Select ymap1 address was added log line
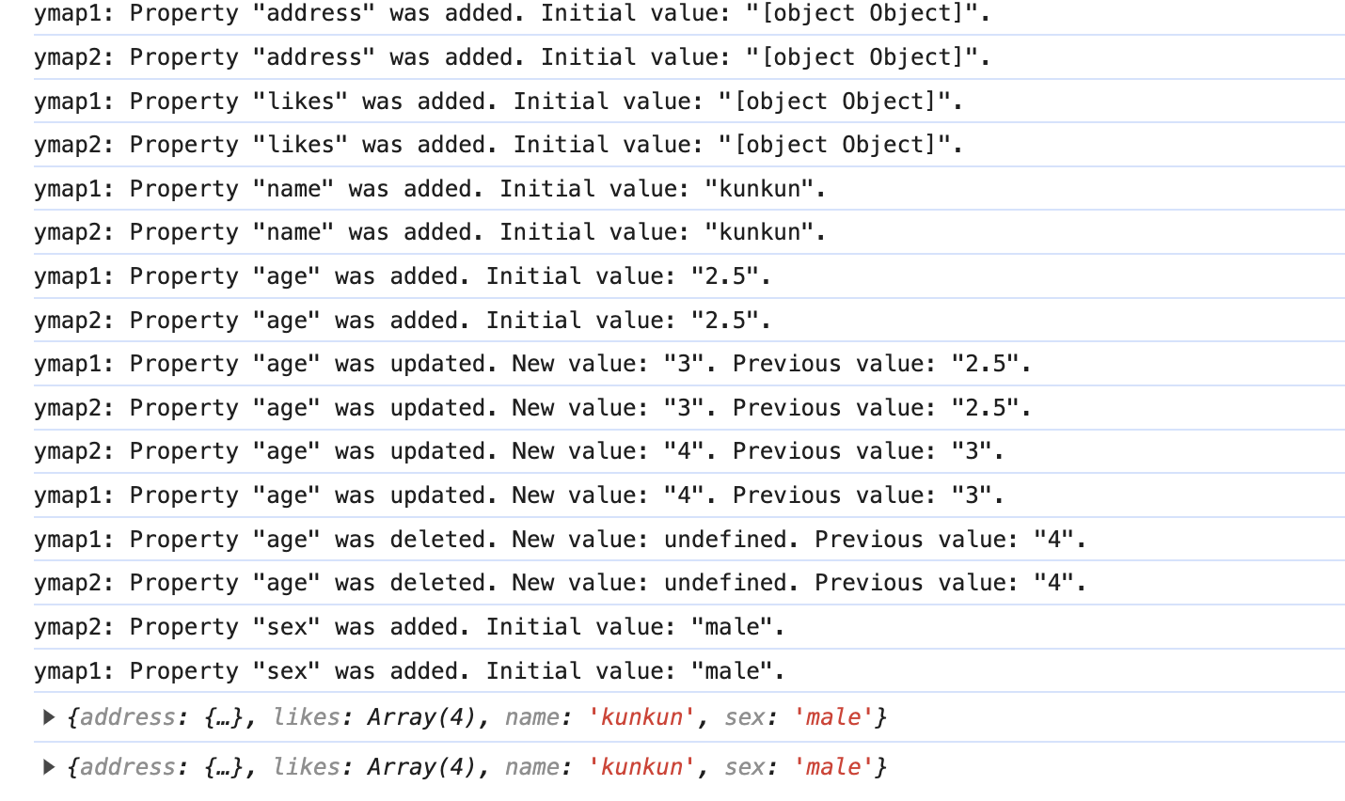 (x=513, y=14)
